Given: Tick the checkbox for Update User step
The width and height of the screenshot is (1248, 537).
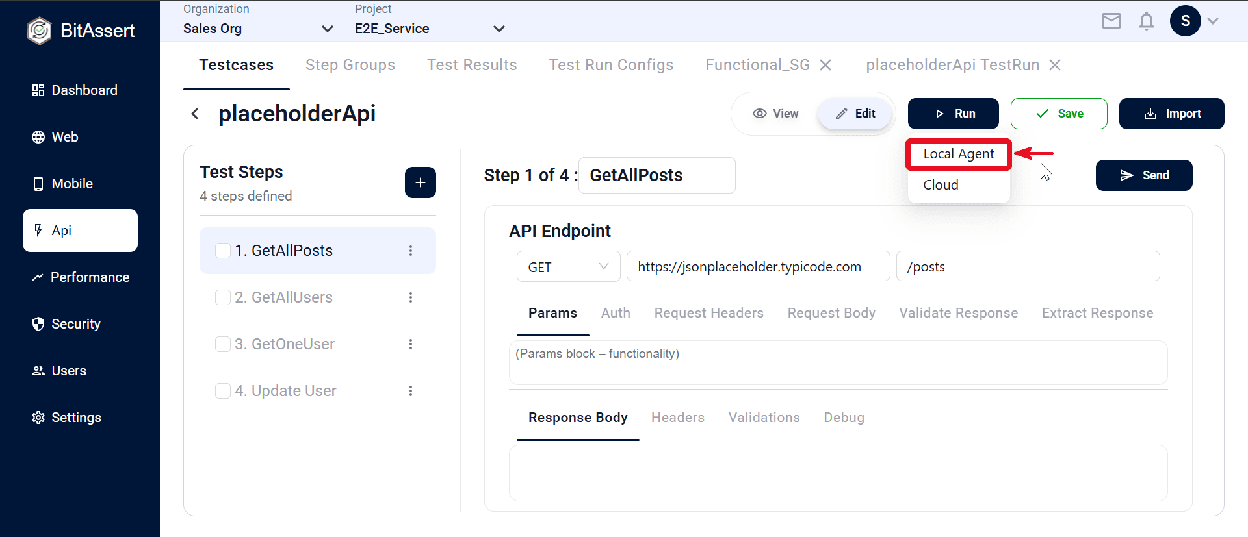Looking at the screenshot, I should 223,391.
